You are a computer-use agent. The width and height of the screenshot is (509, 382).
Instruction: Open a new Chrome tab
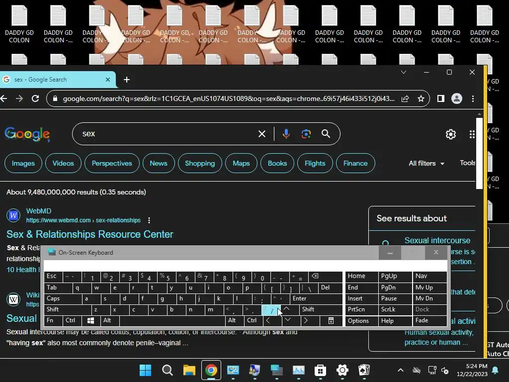[127, 80]
